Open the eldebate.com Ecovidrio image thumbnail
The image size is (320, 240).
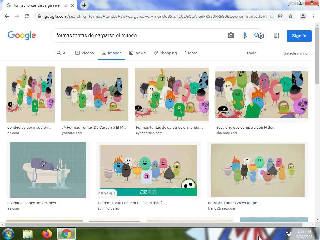(x=262, y=94)
